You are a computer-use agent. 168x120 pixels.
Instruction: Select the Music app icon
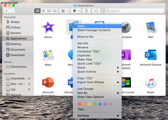[x=151, y=82]
